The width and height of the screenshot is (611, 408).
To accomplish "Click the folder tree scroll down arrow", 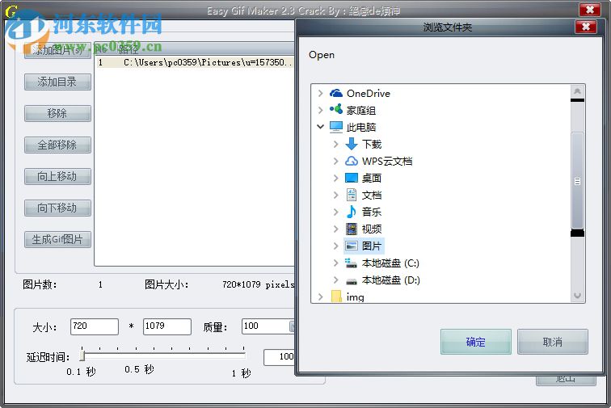I will 578,296.
